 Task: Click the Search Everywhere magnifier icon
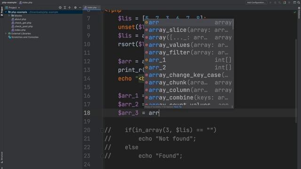[x=299, y=2]
